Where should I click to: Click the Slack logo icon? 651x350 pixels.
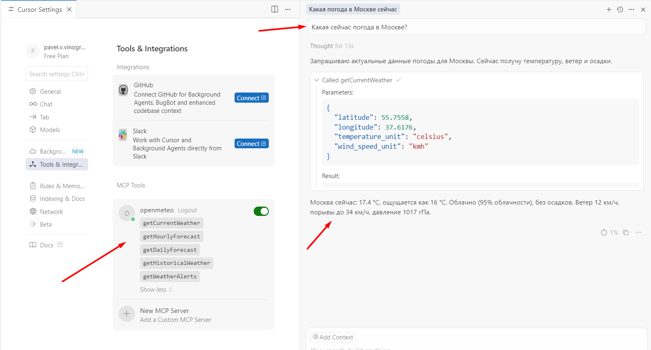click(123, 134)
